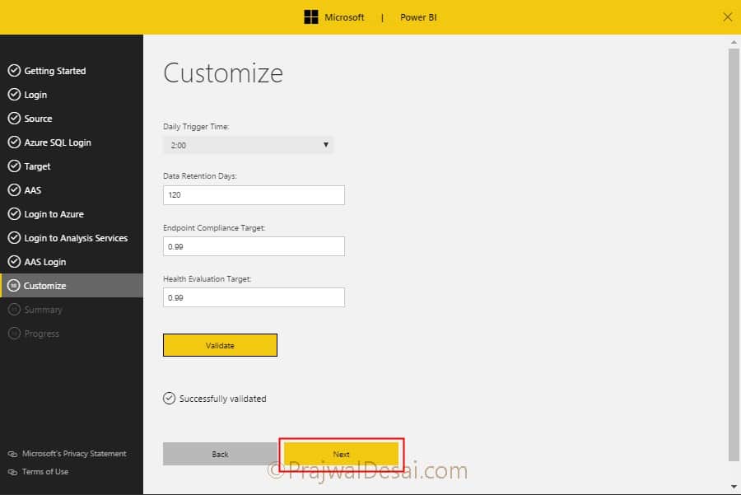Click the Successfully validated message
This screenshot has width=741, height=495.
click(222, 399)
